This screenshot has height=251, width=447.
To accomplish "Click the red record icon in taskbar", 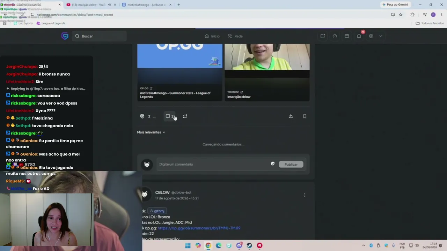I will (259, 245).
